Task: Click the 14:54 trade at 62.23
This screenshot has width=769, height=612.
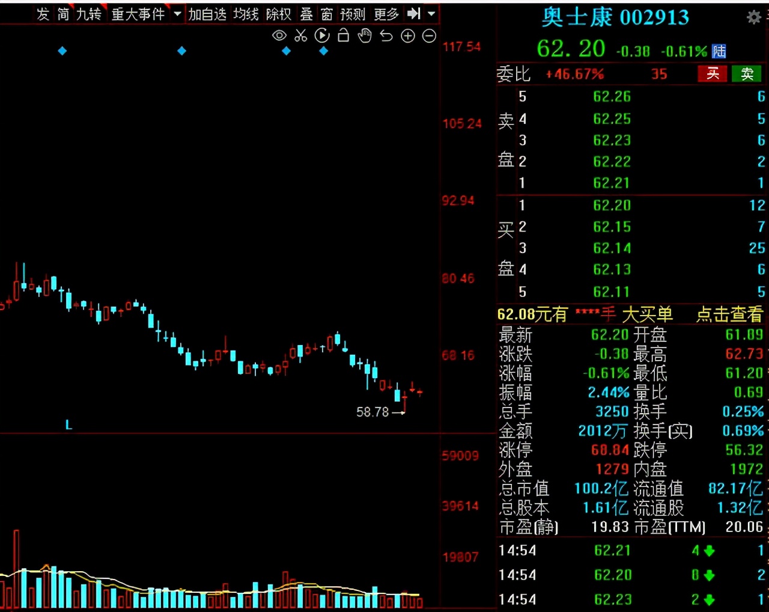Action: pyautogui.click(x=613, y=599)
